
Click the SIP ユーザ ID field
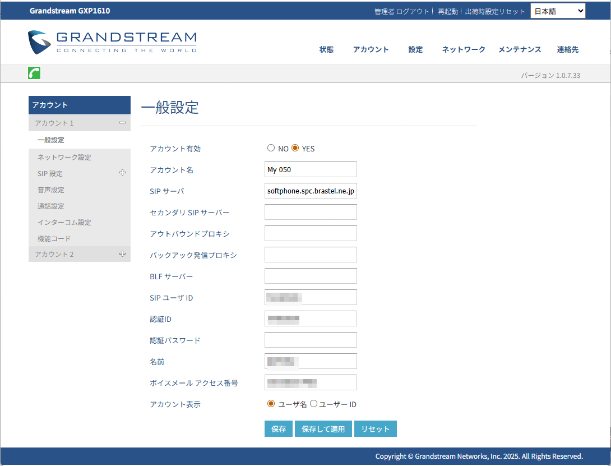coord(311,297)
